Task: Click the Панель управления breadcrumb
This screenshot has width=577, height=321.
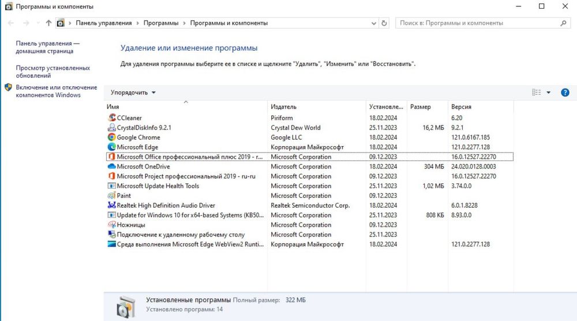Action: 104,23
